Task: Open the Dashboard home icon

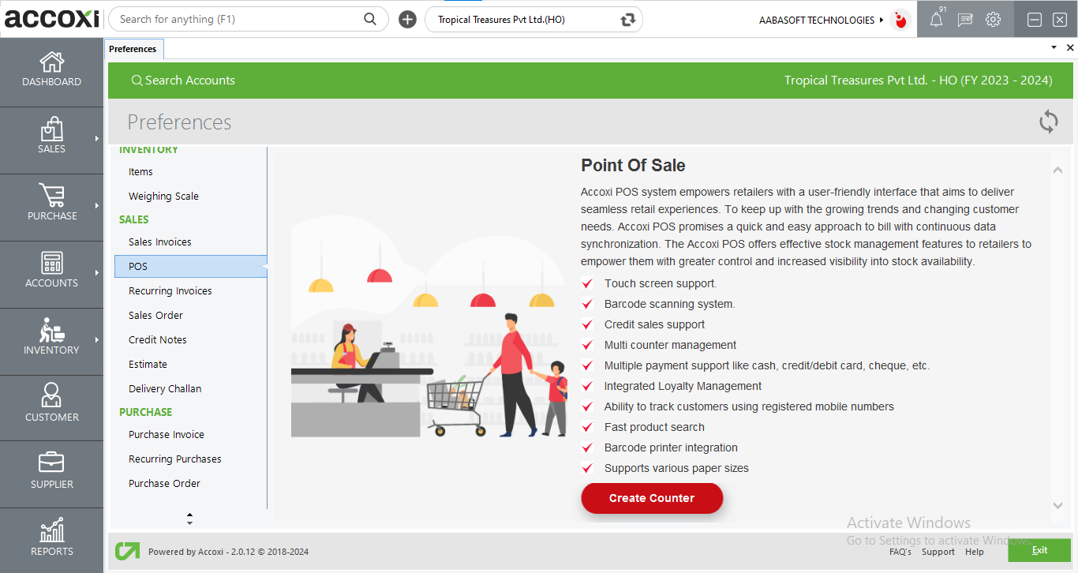Action: coord(52,62)
